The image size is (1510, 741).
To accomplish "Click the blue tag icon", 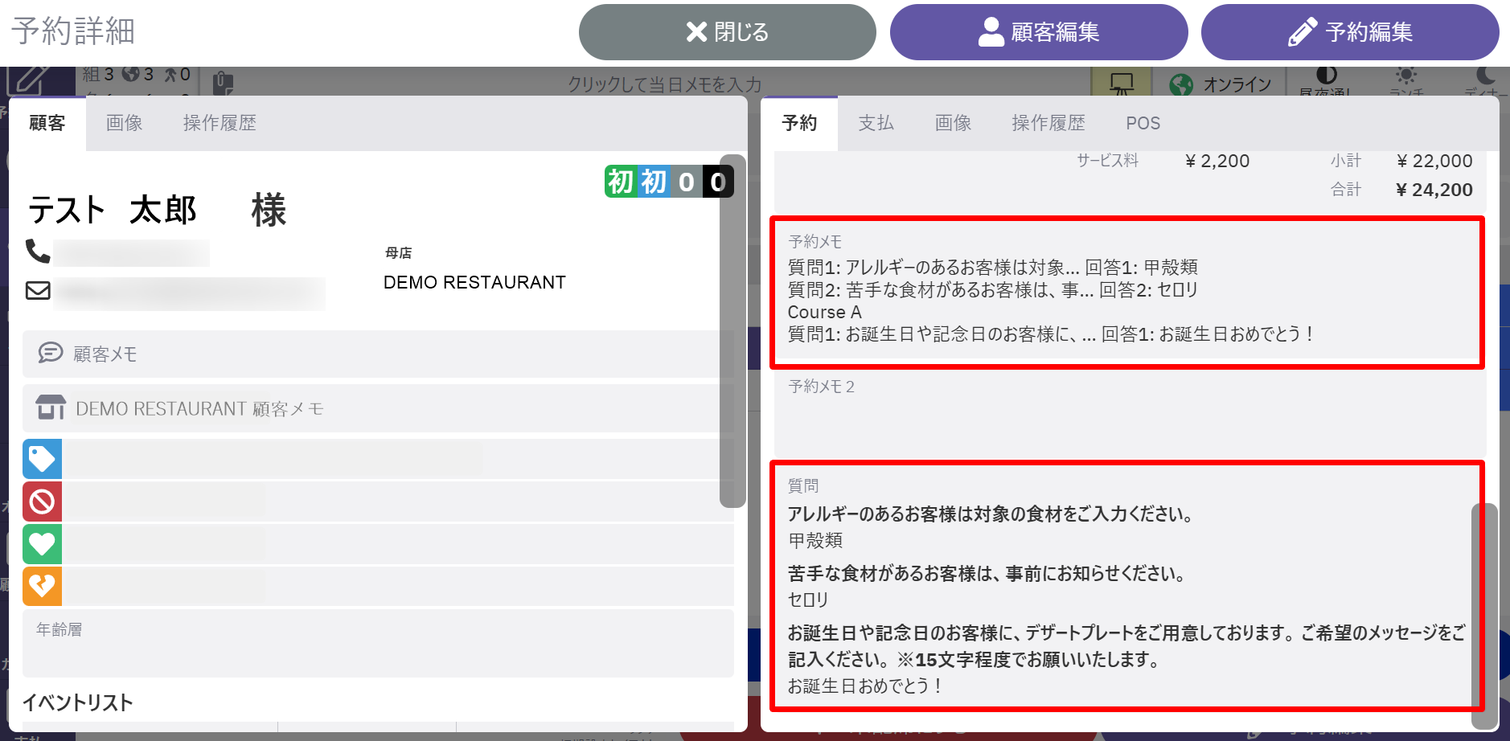I will (x=42, y=459).
